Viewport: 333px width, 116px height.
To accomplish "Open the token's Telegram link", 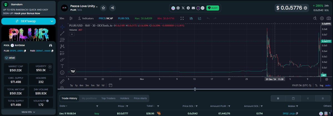I will pos(188,8).
